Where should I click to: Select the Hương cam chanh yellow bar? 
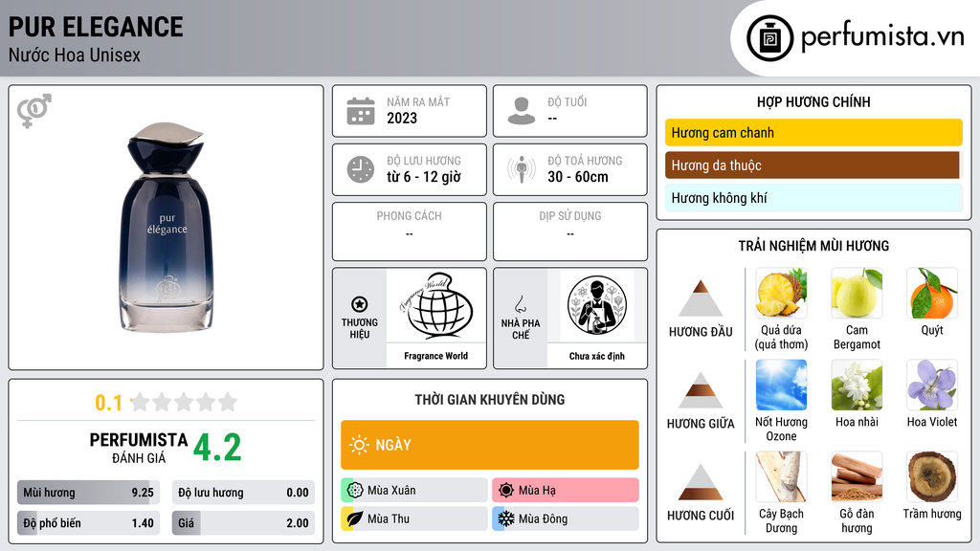coord(813,132)
